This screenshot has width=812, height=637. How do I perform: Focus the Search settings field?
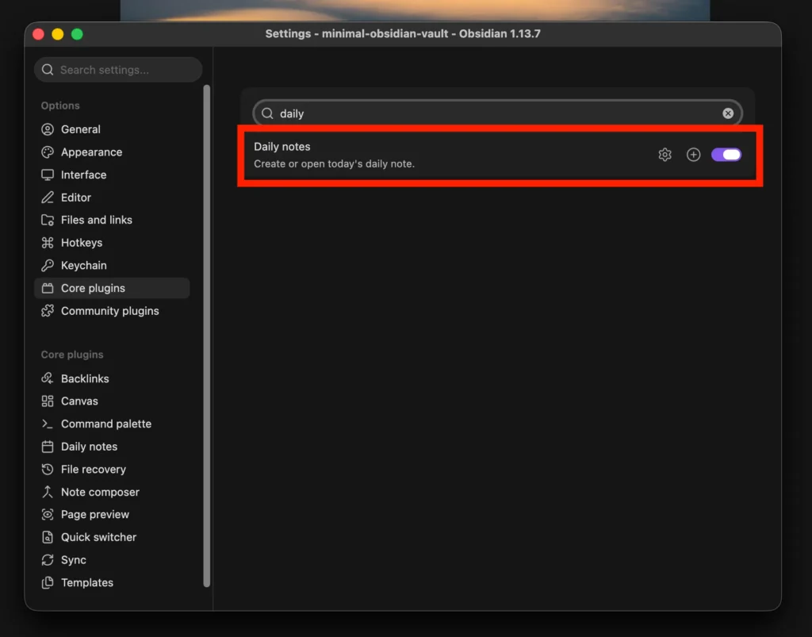118,70
